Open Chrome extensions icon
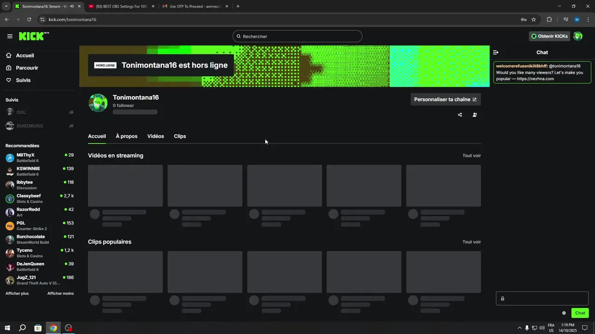Viewport: 595px width, 334px height. click(549, 19)
